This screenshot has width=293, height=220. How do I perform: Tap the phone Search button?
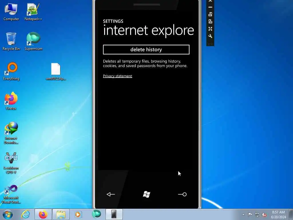[182, 195]
